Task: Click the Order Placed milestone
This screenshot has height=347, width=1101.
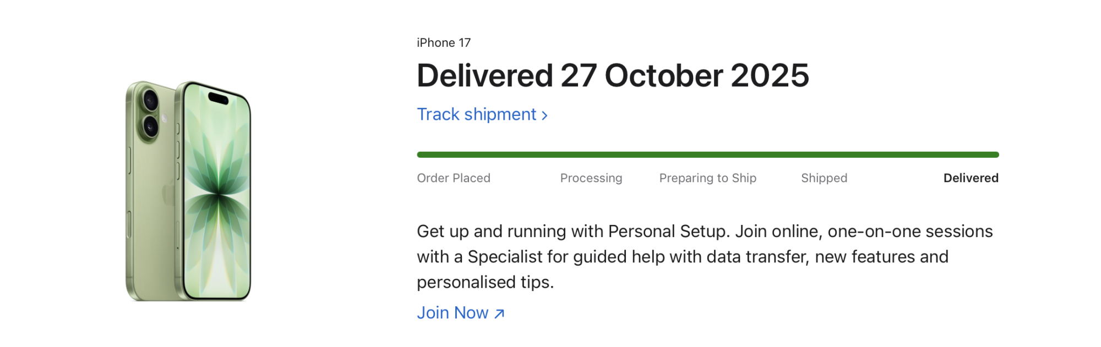Action: (x=454, y=178)
